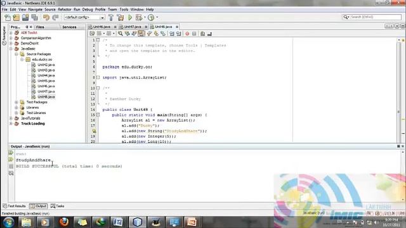Click the New File toolbar icon
Screen dimensions: 406x228
pos(8,17)
